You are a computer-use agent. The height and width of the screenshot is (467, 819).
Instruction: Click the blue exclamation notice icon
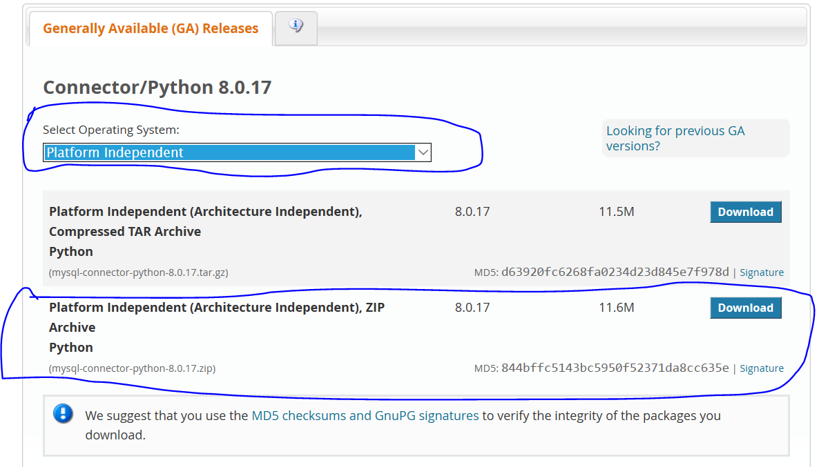(64, 414)
